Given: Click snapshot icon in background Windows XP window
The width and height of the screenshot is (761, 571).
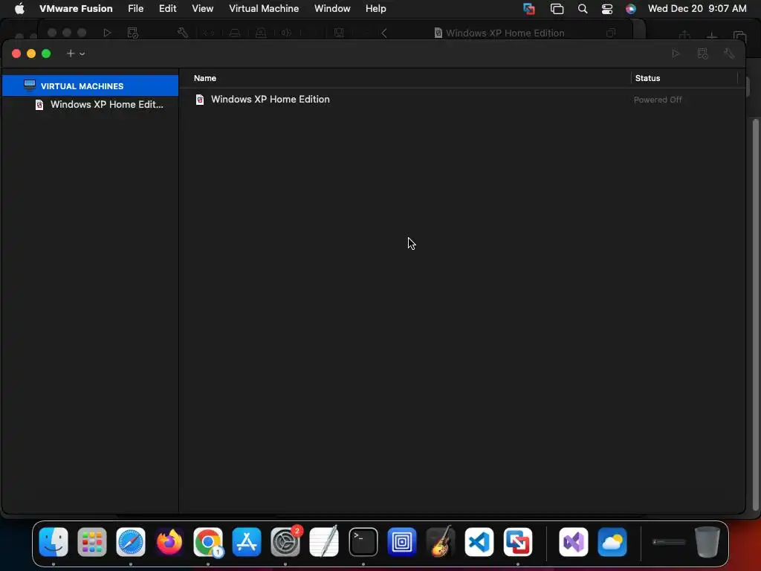Looking at the screenshot, I should click(132, 33).
